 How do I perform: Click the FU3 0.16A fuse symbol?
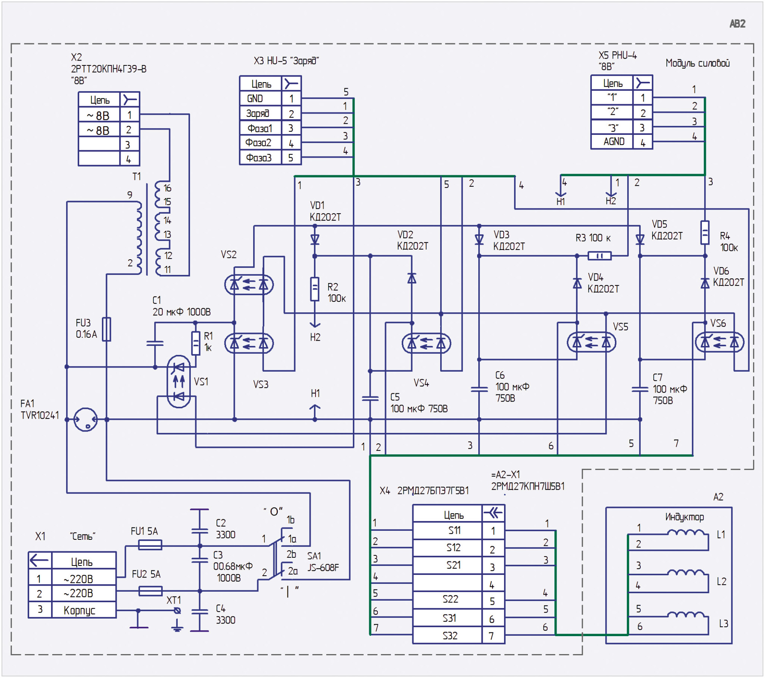pos(107,329)
